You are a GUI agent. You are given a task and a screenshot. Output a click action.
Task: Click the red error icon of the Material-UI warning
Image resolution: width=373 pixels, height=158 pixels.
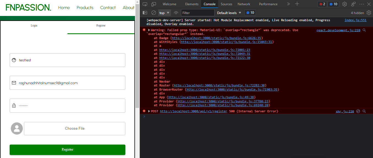pyautogui.click(x=144, y=30)
